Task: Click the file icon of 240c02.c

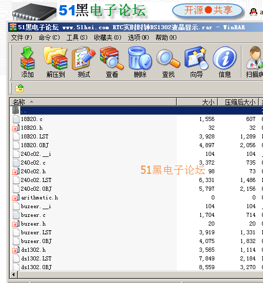Action: 16,163
